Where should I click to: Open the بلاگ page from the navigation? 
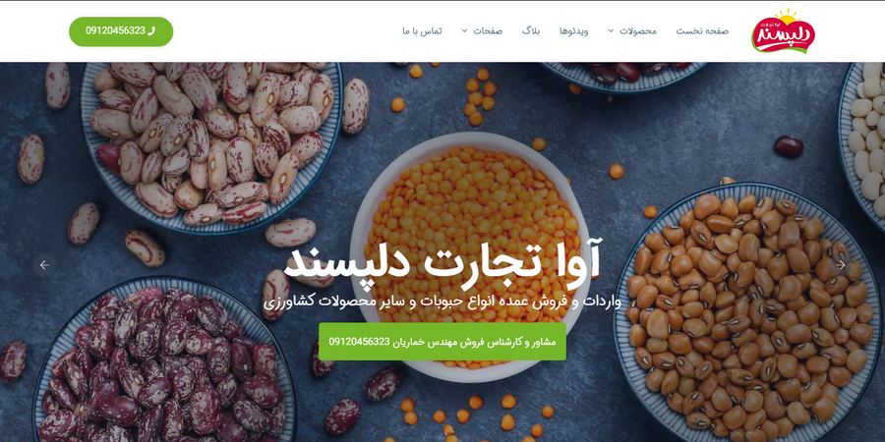(531, 31)
